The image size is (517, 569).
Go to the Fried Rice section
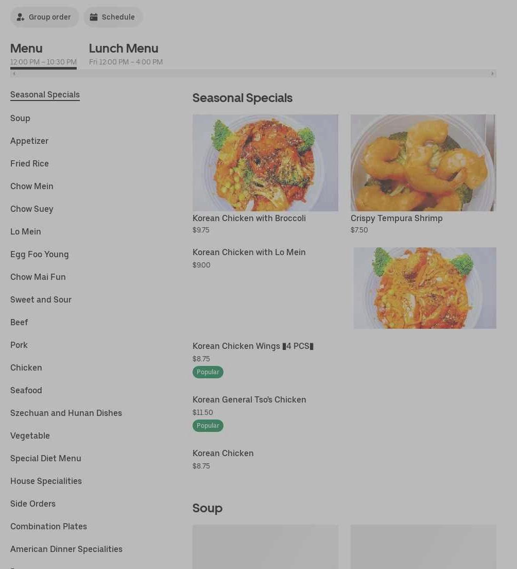[29, 164]
